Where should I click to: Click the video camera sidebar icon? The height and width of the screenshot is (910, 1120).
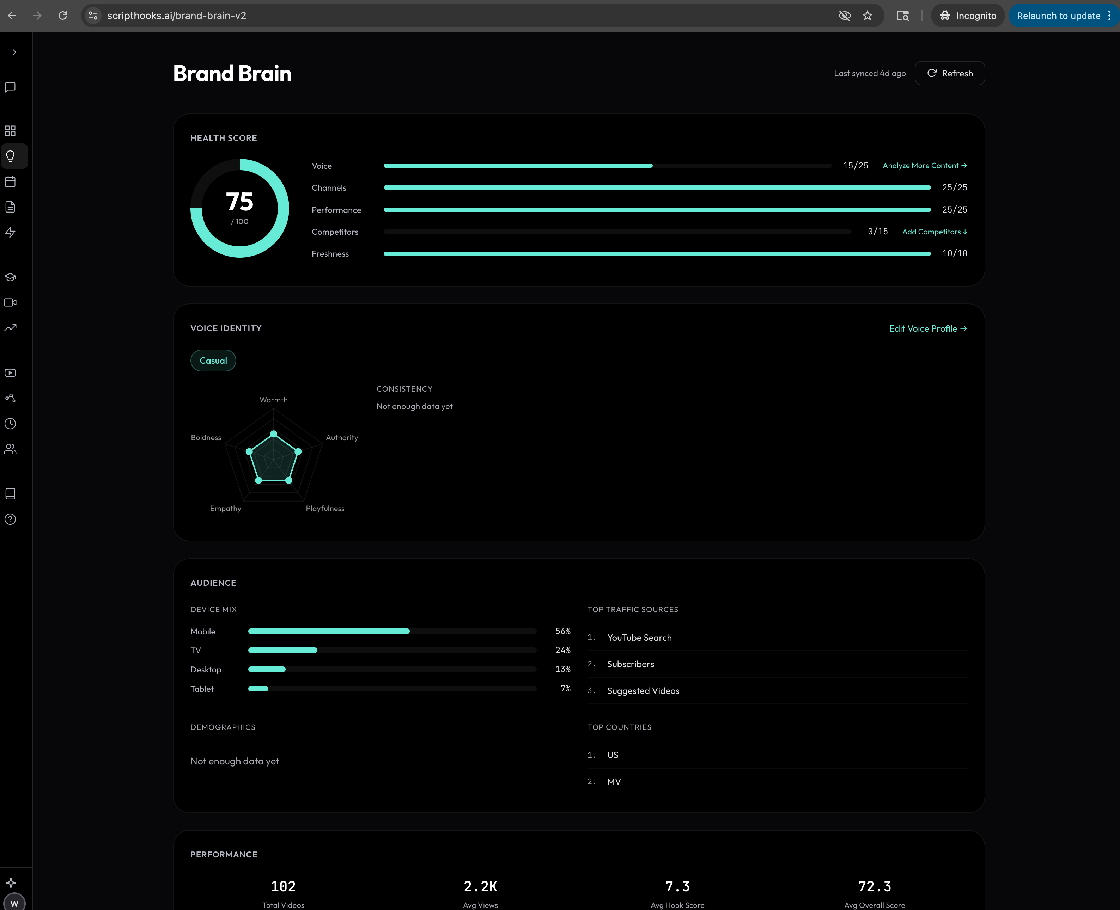(10, 302)
